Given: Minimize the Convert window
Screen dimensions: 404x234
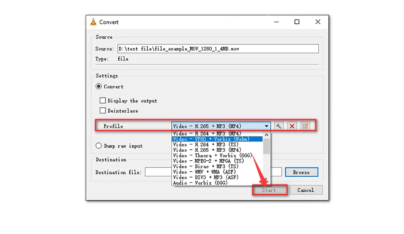Looking at the screenshot, I should [x=276, y=22].
